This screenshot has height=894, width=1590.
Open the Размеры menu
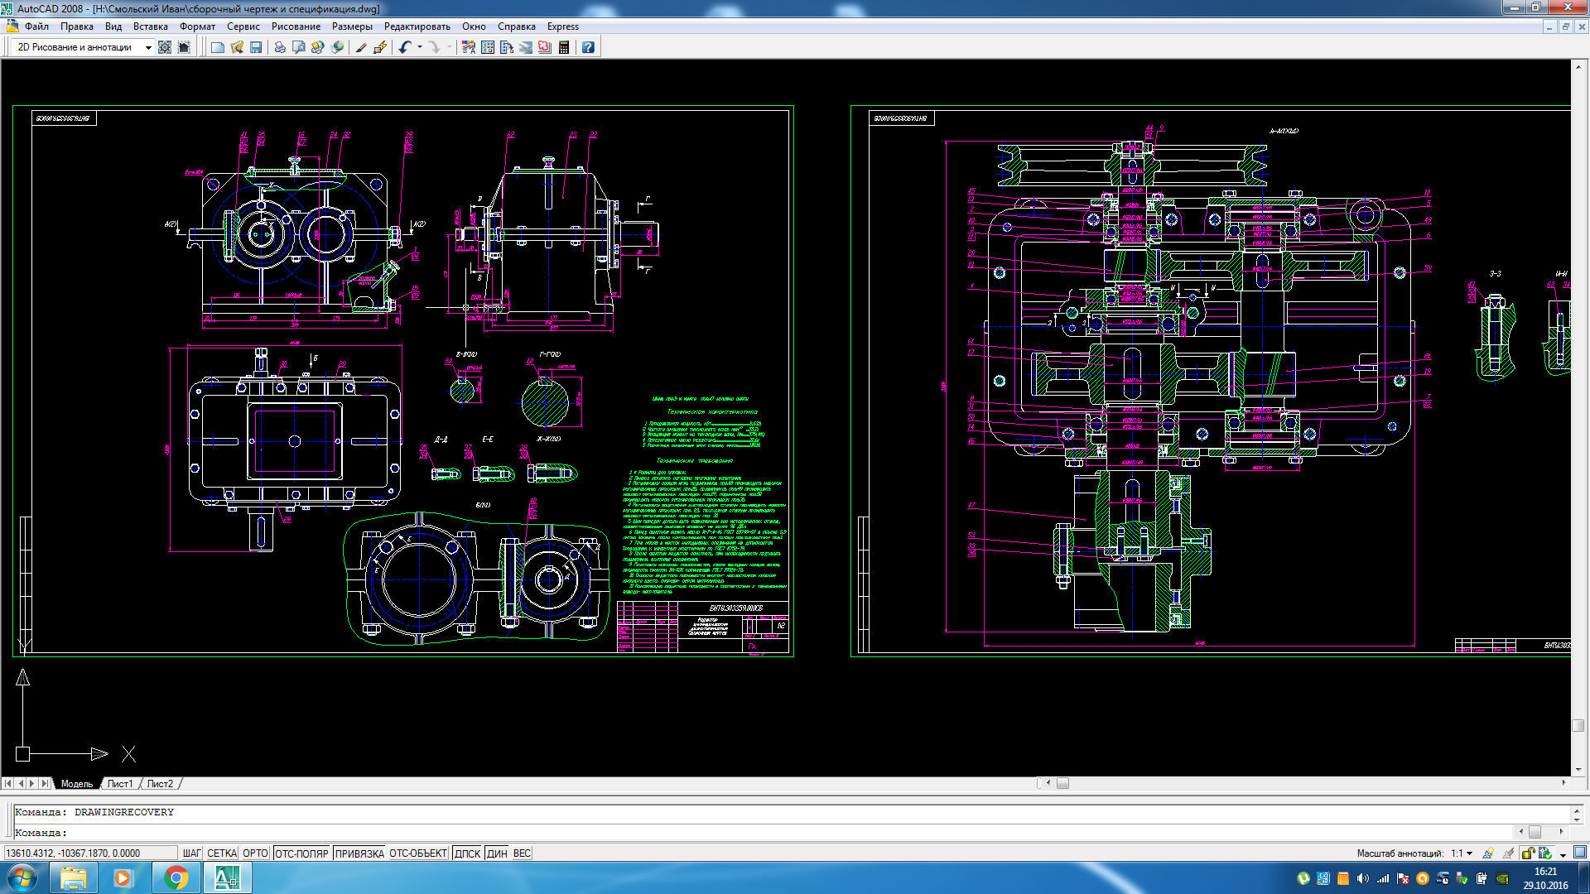[x=352, y=26]
